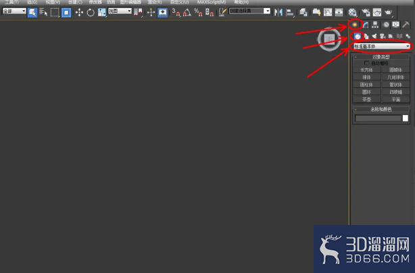This screenshot has height=273, width=415.
Task: Activate the Select Object tool
Action: tap(32, 12)
